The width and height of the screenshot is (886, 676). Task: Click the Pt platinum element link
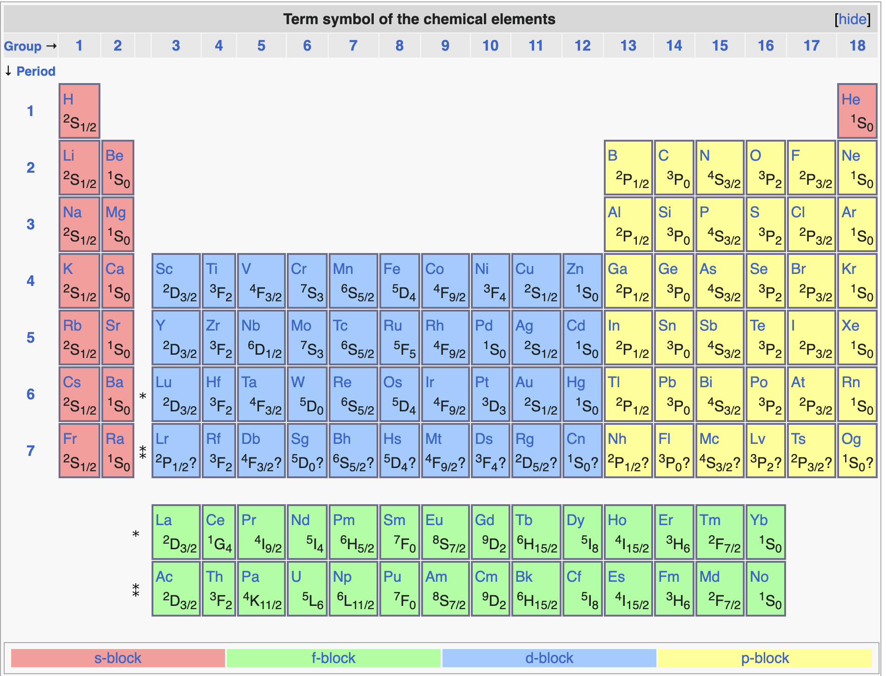[x=482, y=382]
